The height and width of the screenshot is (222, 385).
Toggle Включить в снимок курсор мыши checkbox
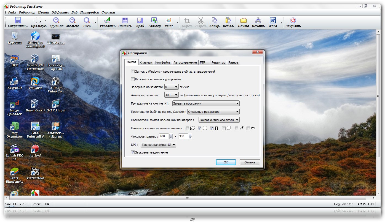coord(133,79)
